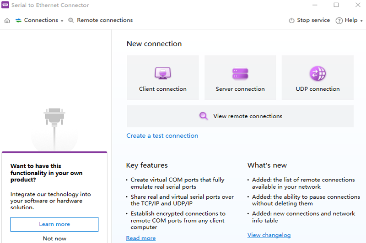Click the Client connection monitor icon
This screenshot has width=366, height=243.
pos(163,73)
